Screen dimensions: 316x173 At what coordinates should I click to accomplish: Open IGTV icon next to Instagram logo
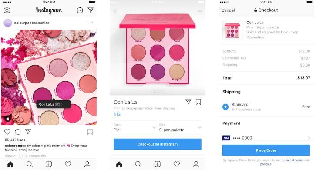pos(80,10)
